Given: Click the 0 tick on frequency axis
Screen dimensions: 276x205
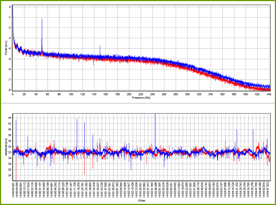Looking at the screenshot, I should click(13, 94).
